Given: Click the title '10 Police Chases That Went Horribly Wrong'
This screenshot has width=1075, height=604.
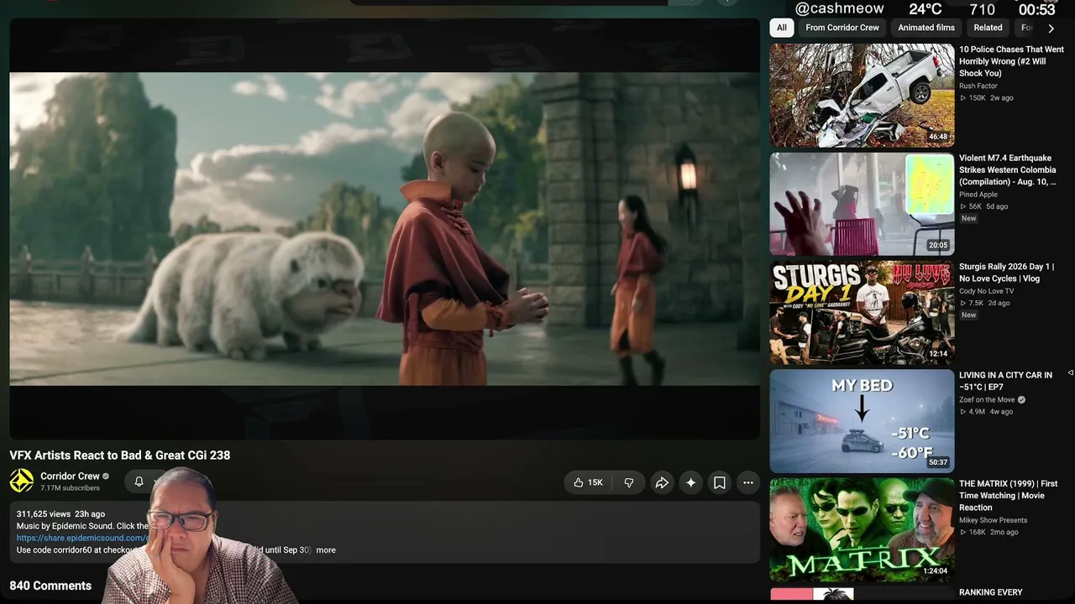Looking at the screenshot, I should tap(1011, 61).
